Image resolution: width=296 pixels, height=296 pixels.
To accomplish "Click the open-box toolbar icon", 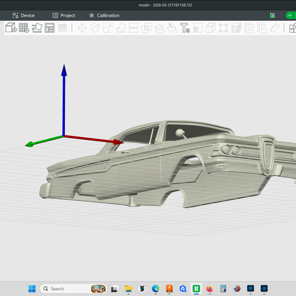I will coord(211,28).
